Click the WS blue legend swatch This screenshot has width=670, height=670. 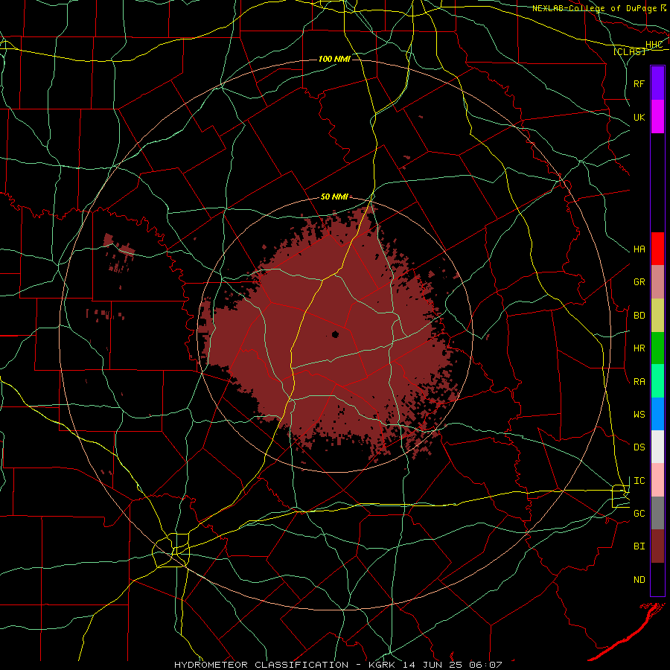coord(657,414)
